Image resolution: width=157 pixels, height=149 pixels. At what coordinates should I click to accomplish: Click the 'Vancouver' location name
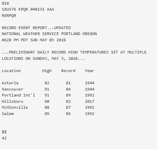(x=13, y=89)
